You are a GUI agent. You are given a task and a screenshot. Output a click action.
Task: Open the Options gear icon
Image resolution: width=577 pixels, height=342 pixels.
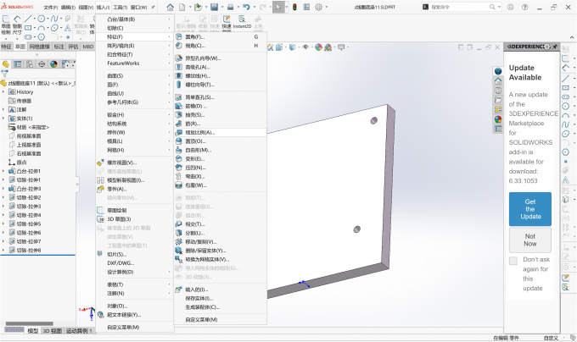319,7
